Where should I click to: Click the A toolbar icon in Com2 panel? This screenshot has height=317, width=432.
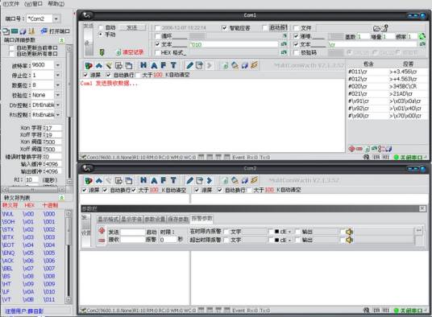(154, 181)
